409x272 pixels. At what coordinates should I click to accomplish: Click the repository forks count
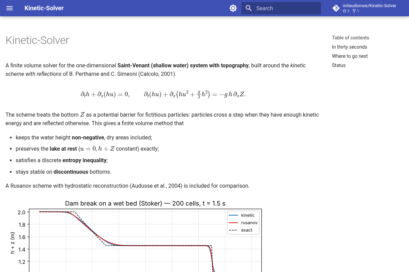coord(355,11)
